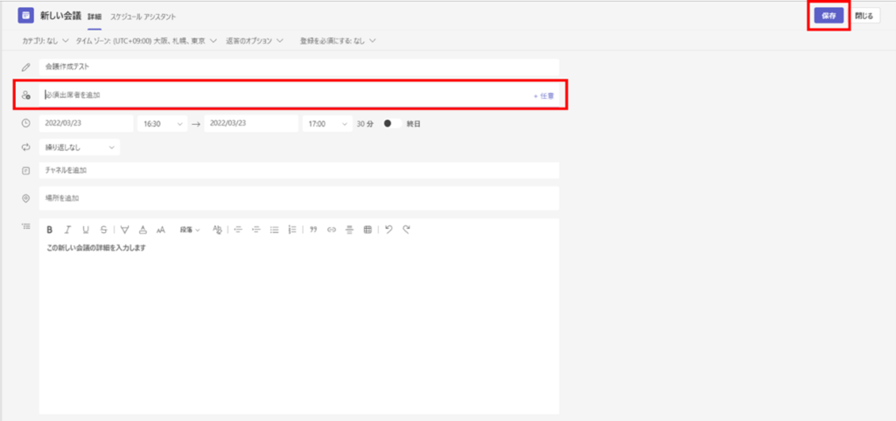Insert a table into meeting details
Viewport: 896px width, 421px height.
367,230
